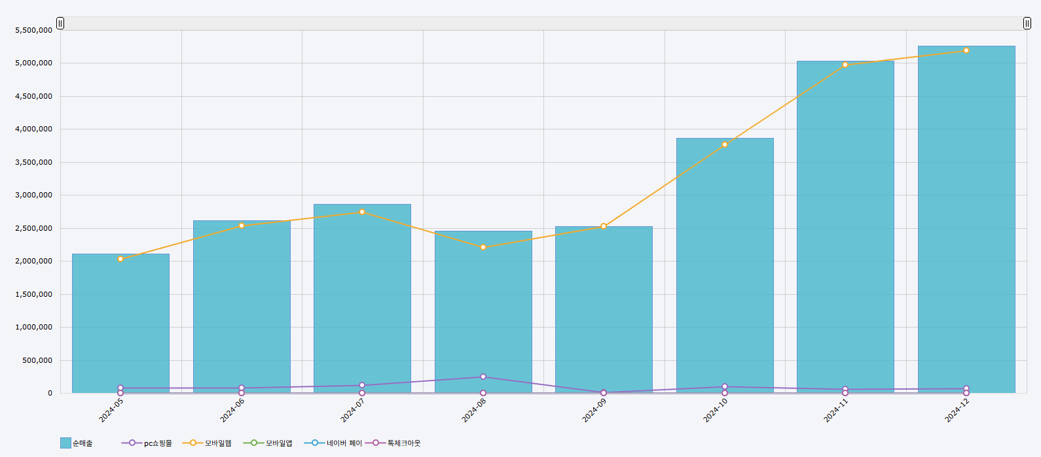This screenshot has height=457, width=1041.
Task: Click the 모바일웹 data point for 2024-12
Action: [966, 50]
